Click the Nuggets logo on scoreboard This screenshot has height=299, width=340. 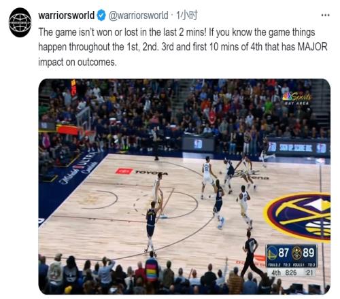coord(296,253)
